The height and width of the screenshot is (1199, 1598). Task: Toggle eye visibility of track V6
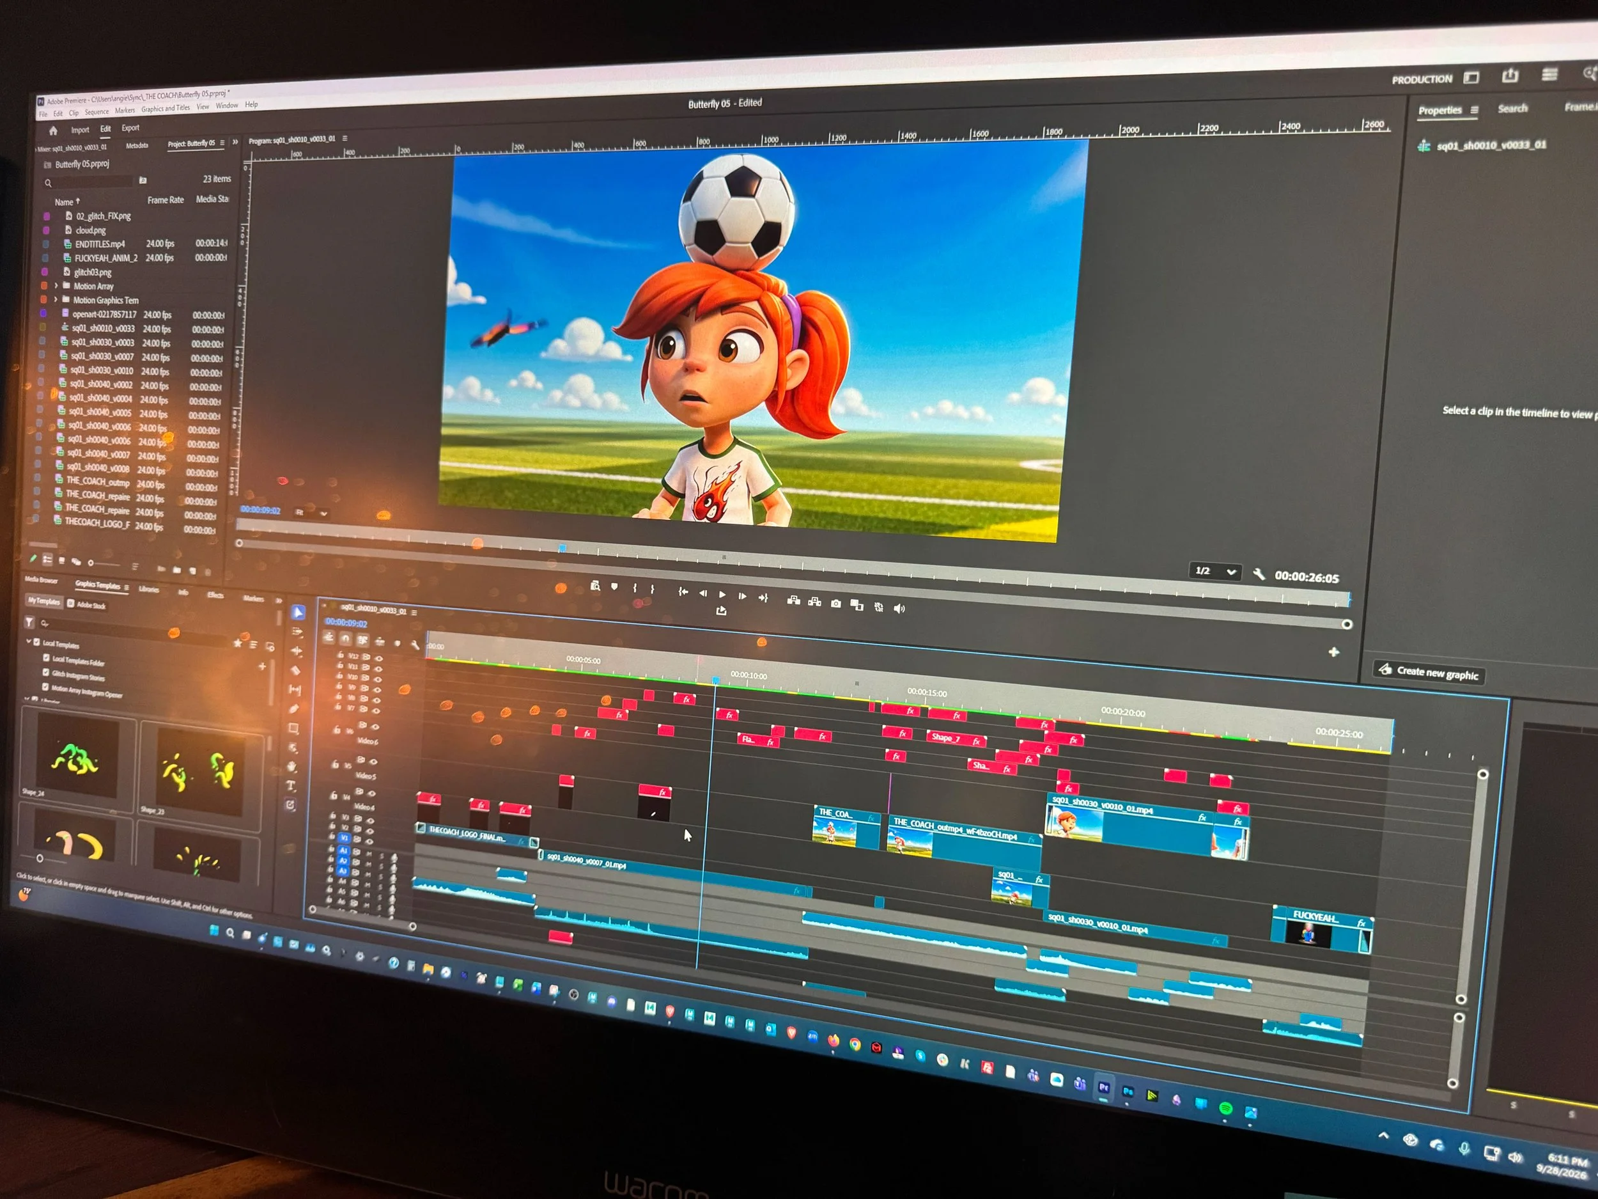(x=375, y=726)
